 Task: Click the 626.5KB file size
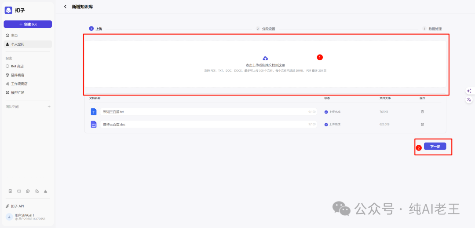pyautogui.click(x=385, y=124)
